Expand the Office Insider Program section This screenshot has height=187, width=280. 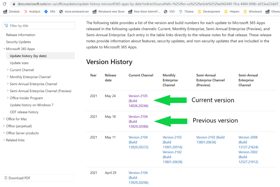tap(8, 98)
